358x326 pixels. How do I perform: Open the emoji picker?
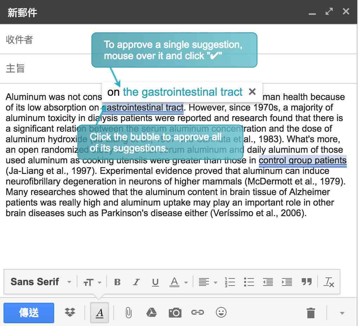(221, 312)
